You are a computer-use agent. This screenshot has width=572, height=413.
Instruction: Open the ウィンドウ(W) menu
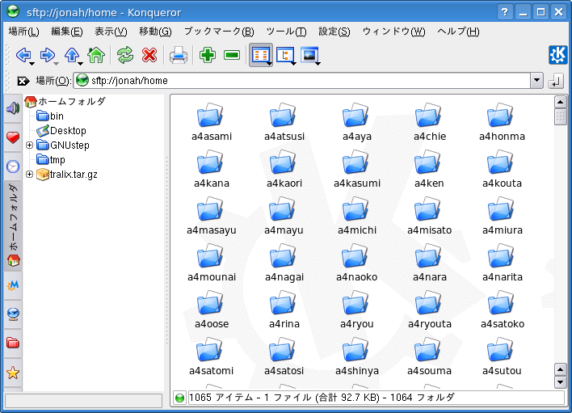[394, 32]
